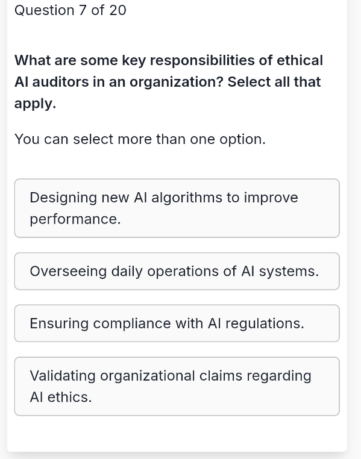Choose the answer about validating organizational claims
361x459 pixels.
pos(177,386)
